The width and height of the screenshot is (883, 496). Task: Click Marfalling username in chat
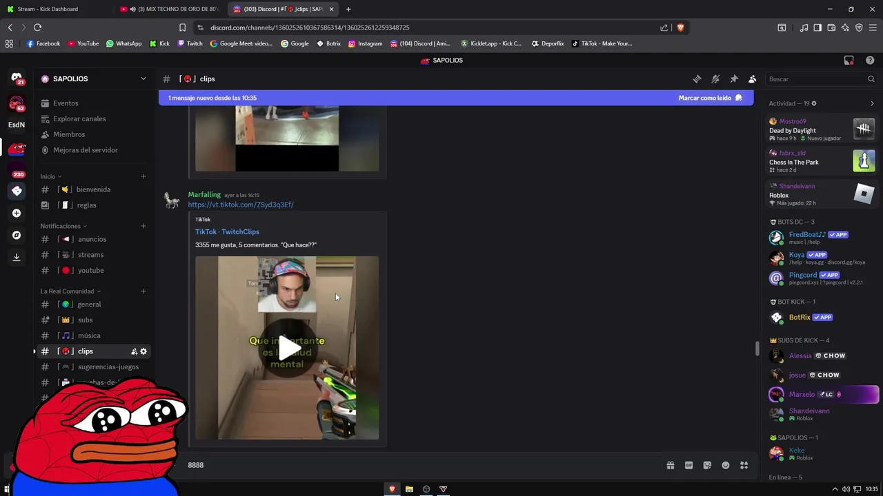tap(204, 195)
